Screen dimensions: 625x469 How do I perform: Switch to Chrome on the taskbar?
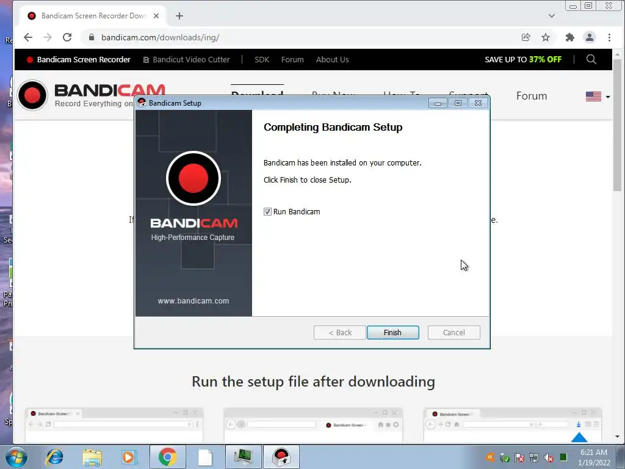(x=167, y=457)
